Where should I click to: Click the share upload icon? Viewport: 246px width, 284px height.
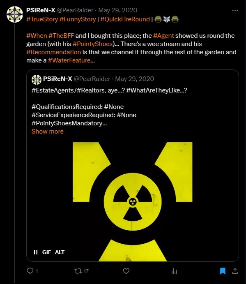pyautogui.click(x=235, y=271)
